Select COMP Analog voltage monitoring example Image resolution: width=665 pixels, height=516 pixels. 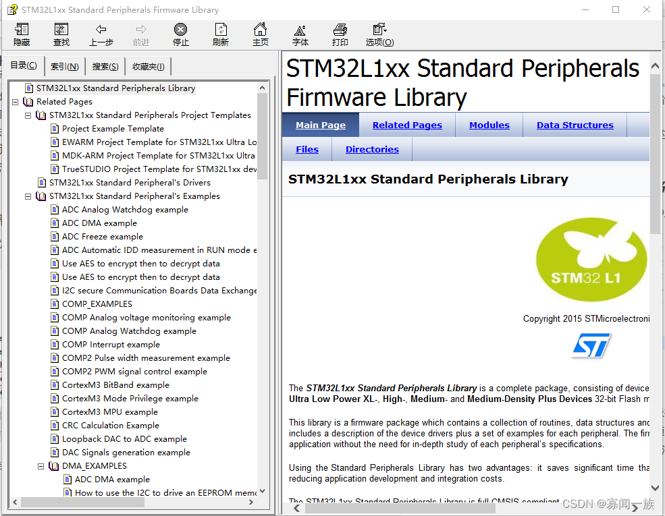[x=147, y=317]
